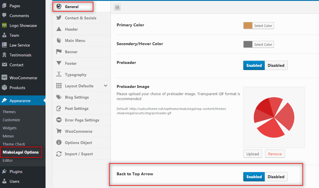Open Widgets under Appearance

(x=10, y=128)
